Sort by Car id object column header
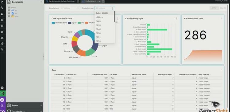 [x=59, y=75]
